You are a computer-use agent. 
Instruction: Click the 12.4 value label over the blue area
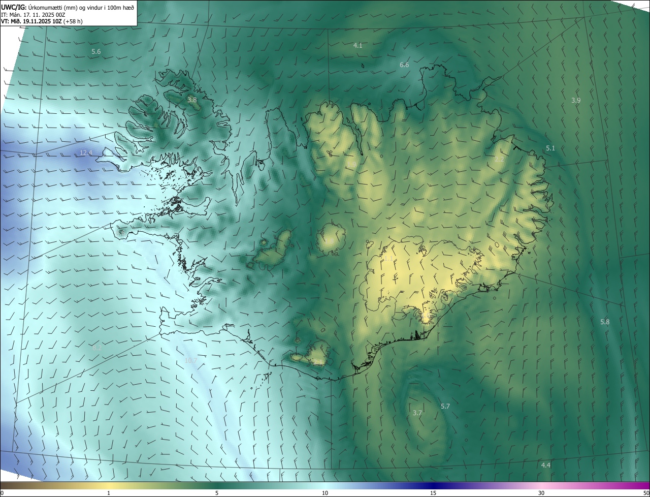[x=86, y=152]
